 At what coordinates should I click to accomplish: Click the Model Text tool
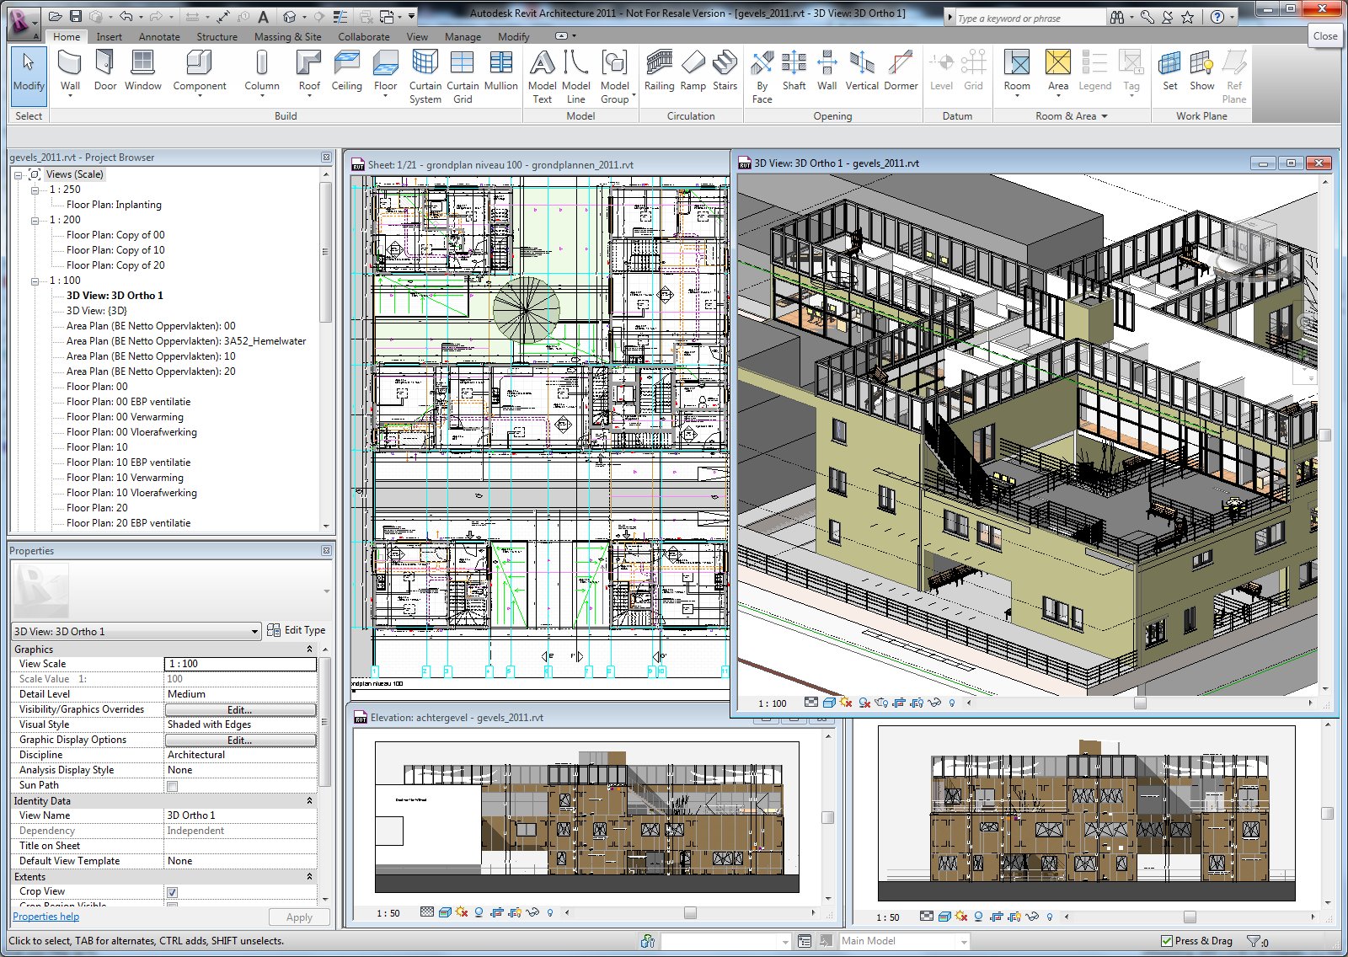[x=542, y=76]
